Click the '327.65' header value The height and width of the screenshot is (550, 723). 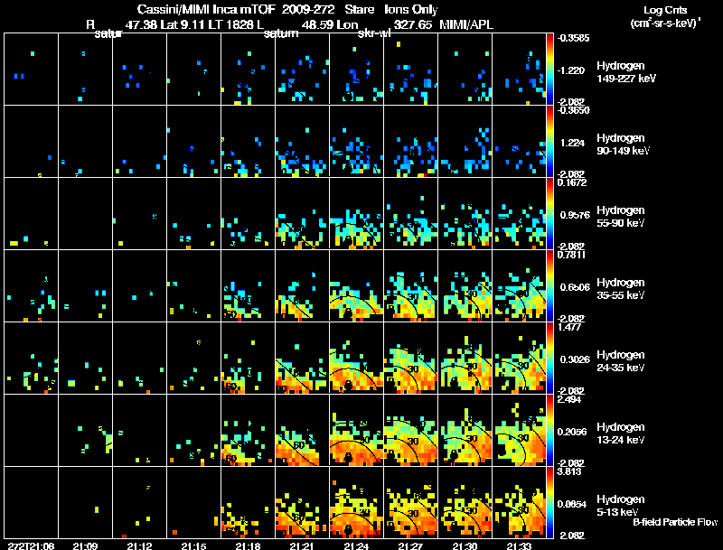(413, 24)
